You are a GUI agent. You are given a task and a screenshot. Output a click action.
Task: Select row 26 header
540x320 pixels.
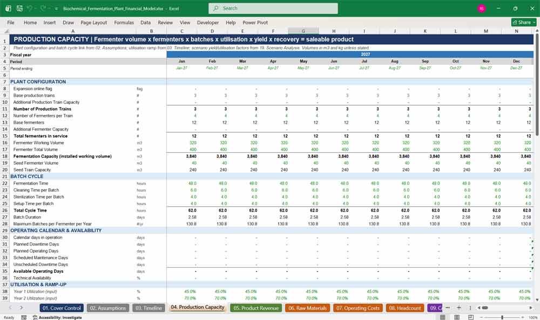pos(5,210)
